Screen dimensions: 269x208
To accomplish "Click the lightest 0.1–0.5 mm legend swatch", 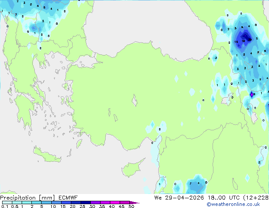I will (7, 202).
